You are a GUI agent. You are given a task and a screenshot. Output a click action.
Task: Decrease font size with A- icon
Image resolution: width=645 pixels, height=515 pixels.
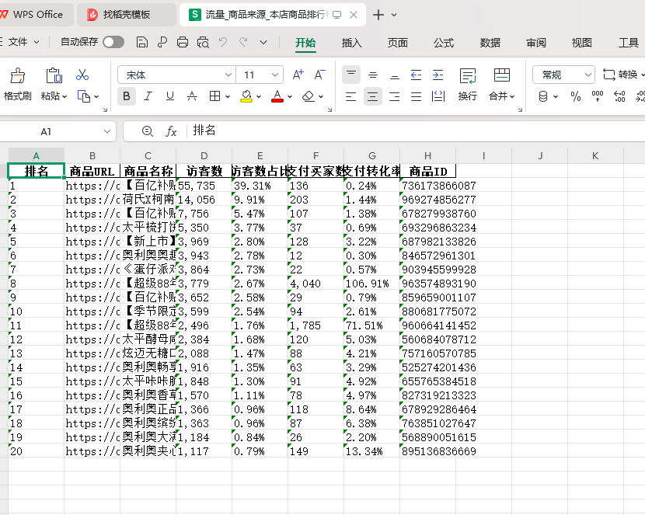click(x=319, y=75)
